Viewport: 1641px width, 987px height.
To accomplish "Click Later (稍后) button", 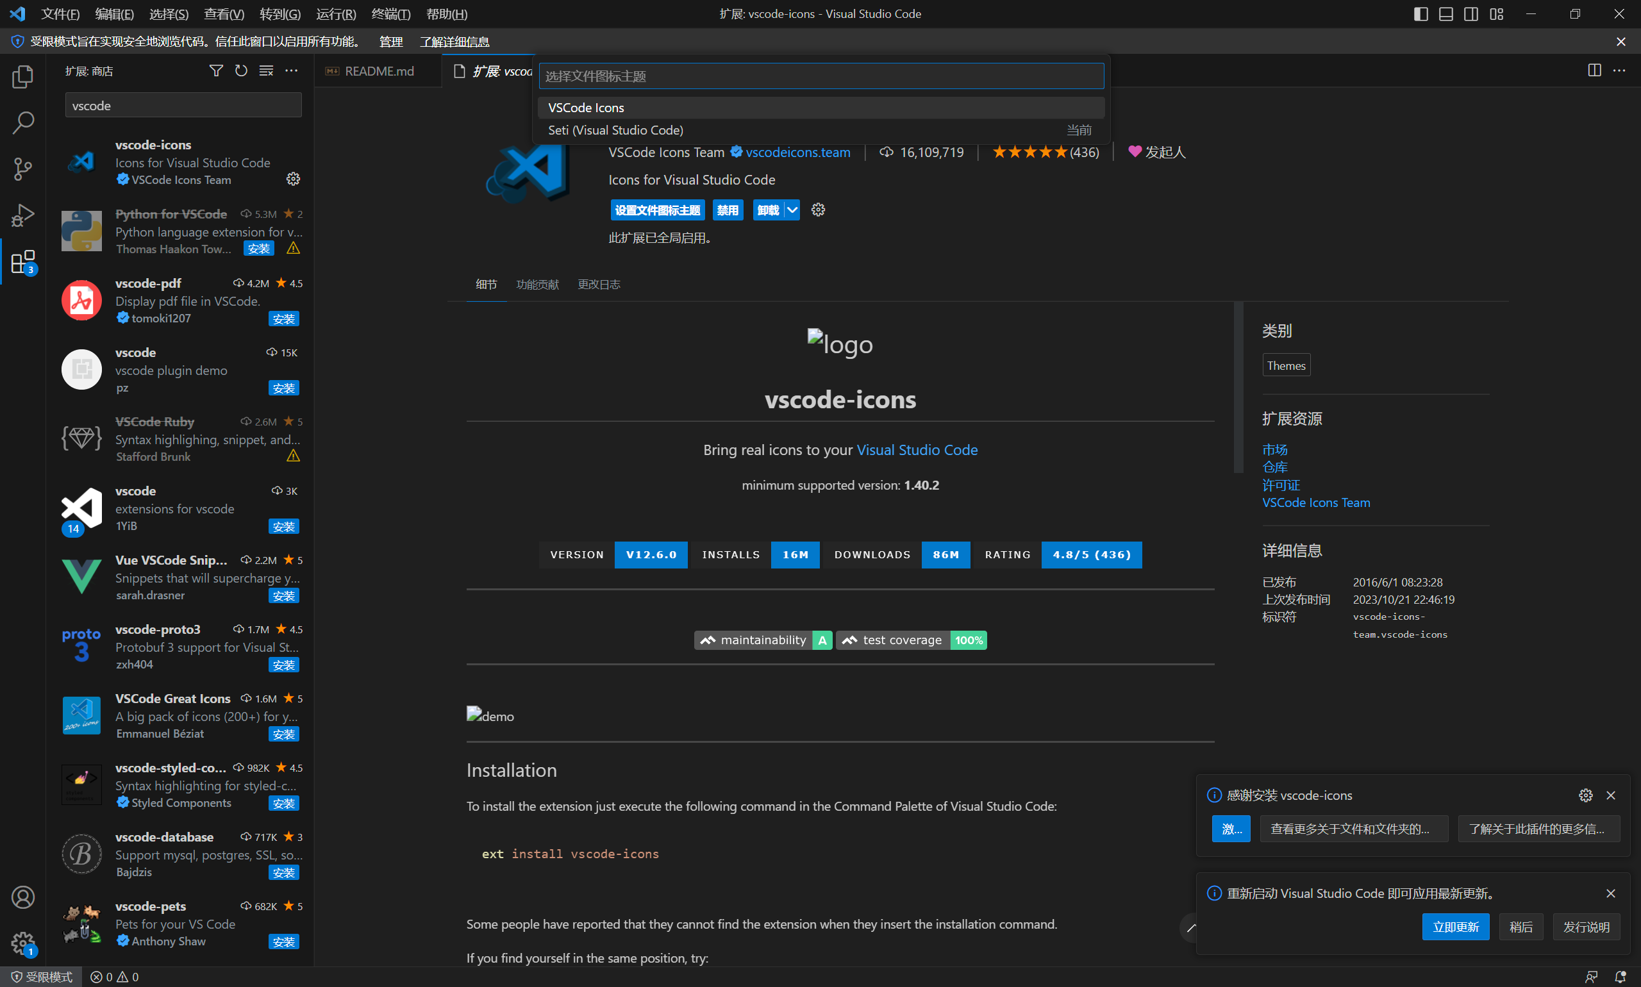I will 1520,927.
